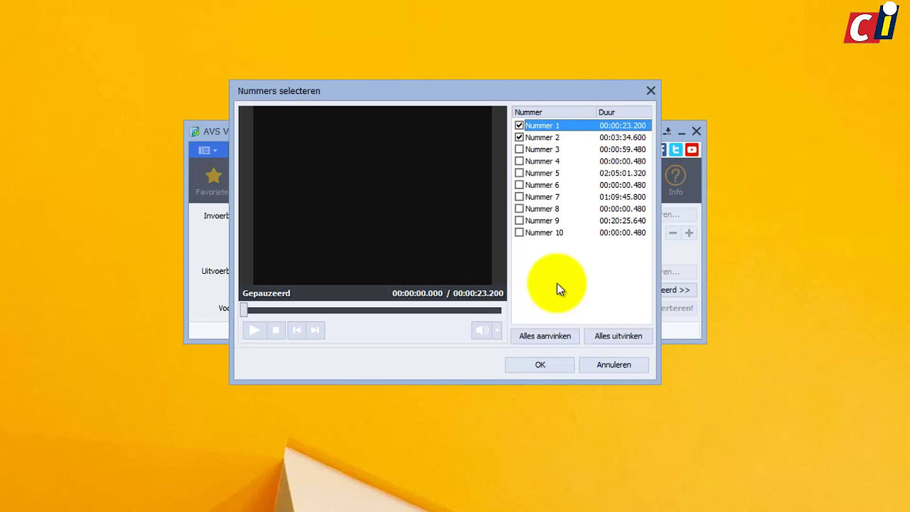Confirm selection with OK button

click(x=540, y=365)
